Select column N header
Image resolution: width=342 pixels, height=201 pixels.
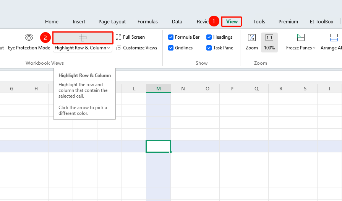tap(183, 88)
